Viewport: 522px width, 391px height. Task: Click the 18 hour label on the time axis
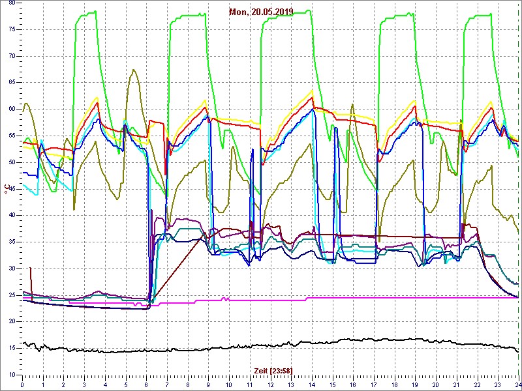(395, 385)
